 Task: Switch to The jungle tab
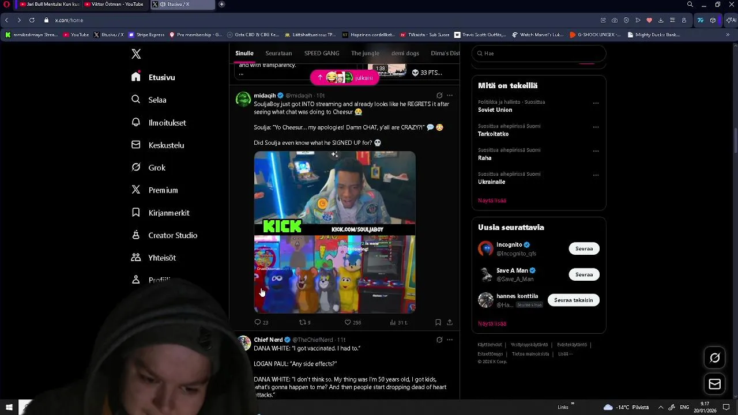tap(365, 53)
